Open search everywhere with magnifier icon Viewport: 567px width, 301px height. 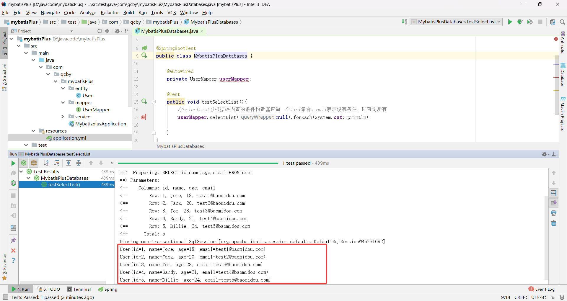pos(562,22)
